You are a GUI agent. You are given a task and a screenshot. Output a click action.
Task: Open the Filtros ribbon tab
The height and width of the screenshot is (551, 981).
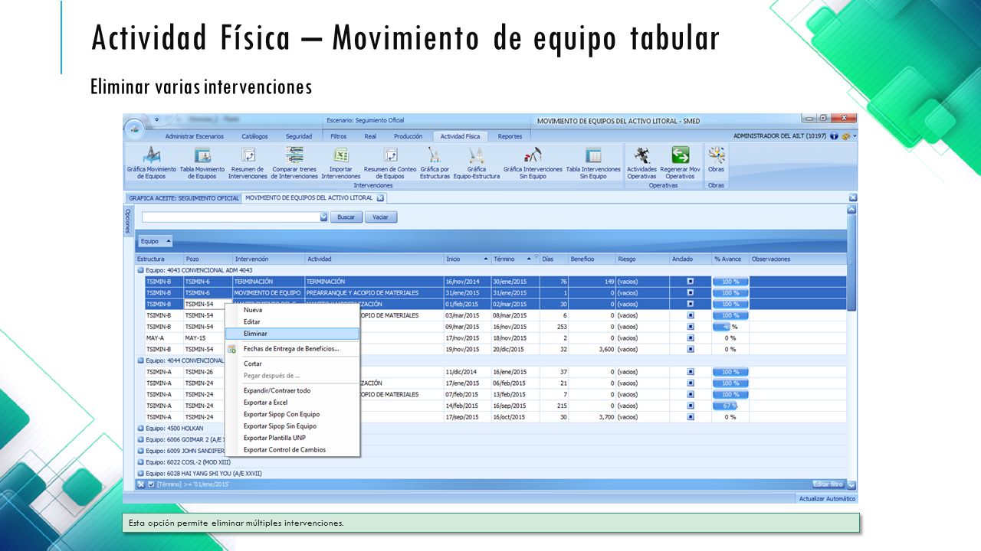click(338, 136)
